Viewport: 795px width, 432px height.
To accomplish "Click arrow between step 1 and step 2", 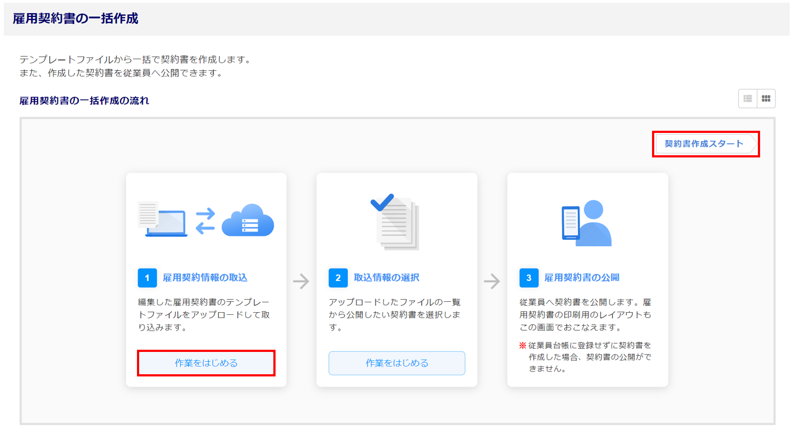I will click(x=301, y=281).
